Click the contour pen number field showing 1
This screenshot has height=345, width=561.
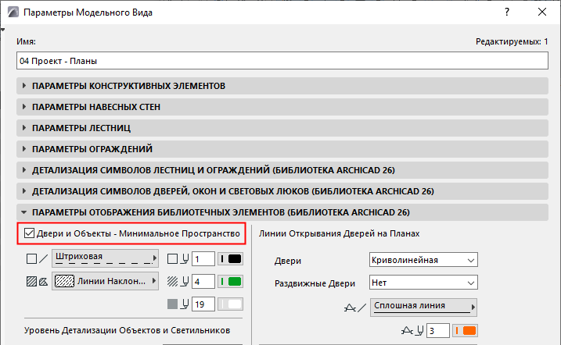203,259
